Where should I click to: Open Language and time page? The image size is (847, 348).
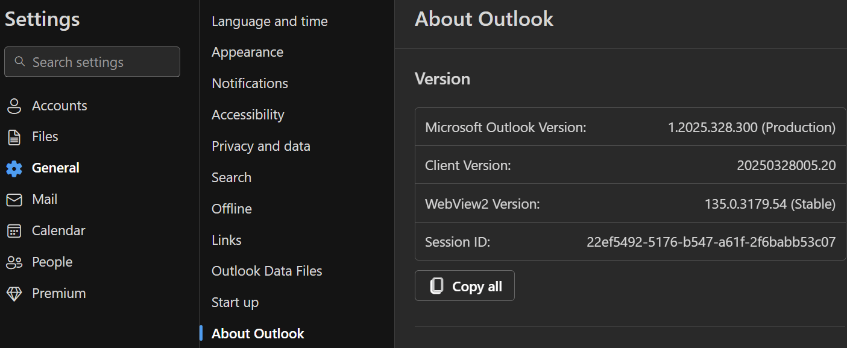269,21
